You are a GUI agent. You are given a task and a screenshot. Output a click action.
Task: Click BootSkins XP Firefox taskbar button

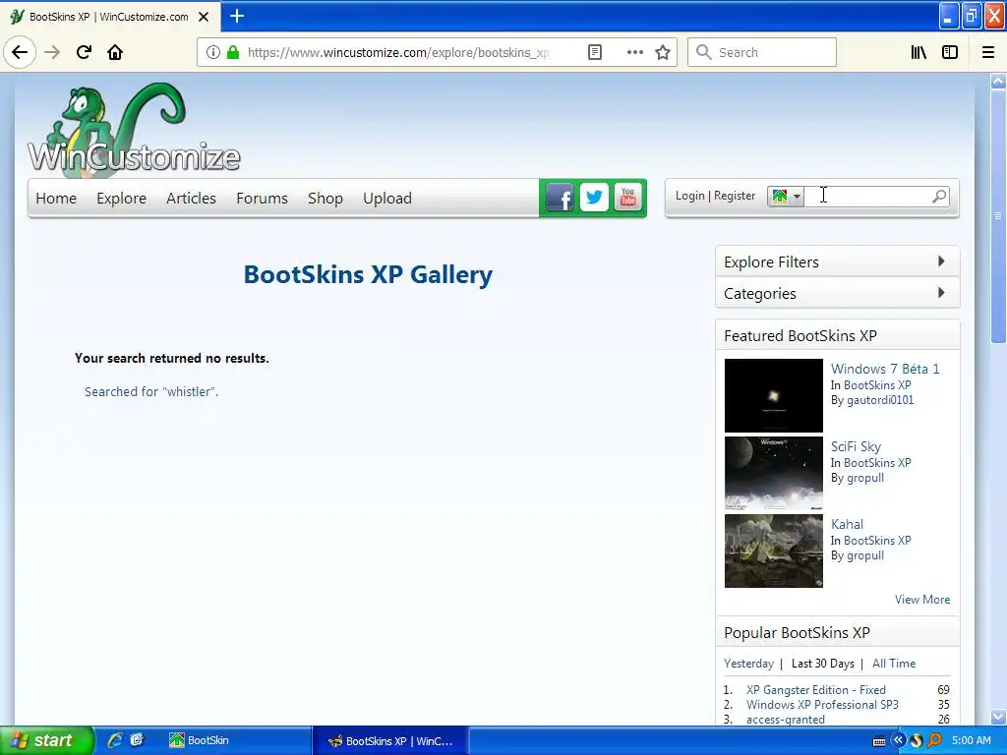(390, 741)
